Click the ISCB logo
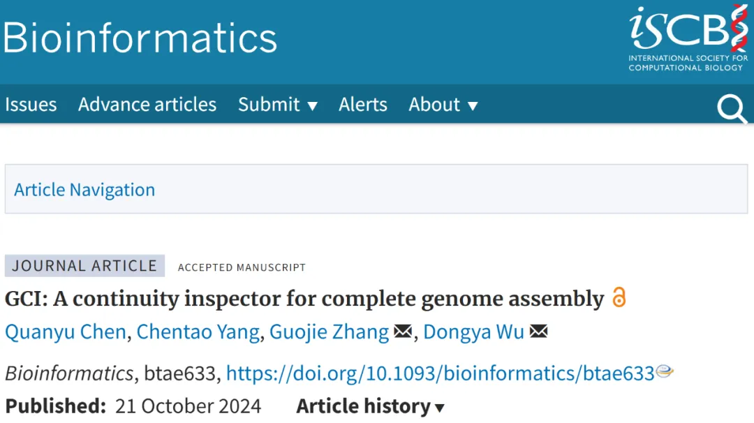This screenshot has height=423, width=754. [x=688, y=38]
